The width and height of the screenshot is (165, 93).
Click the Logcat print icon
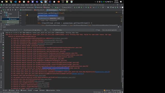pos(3,45)
